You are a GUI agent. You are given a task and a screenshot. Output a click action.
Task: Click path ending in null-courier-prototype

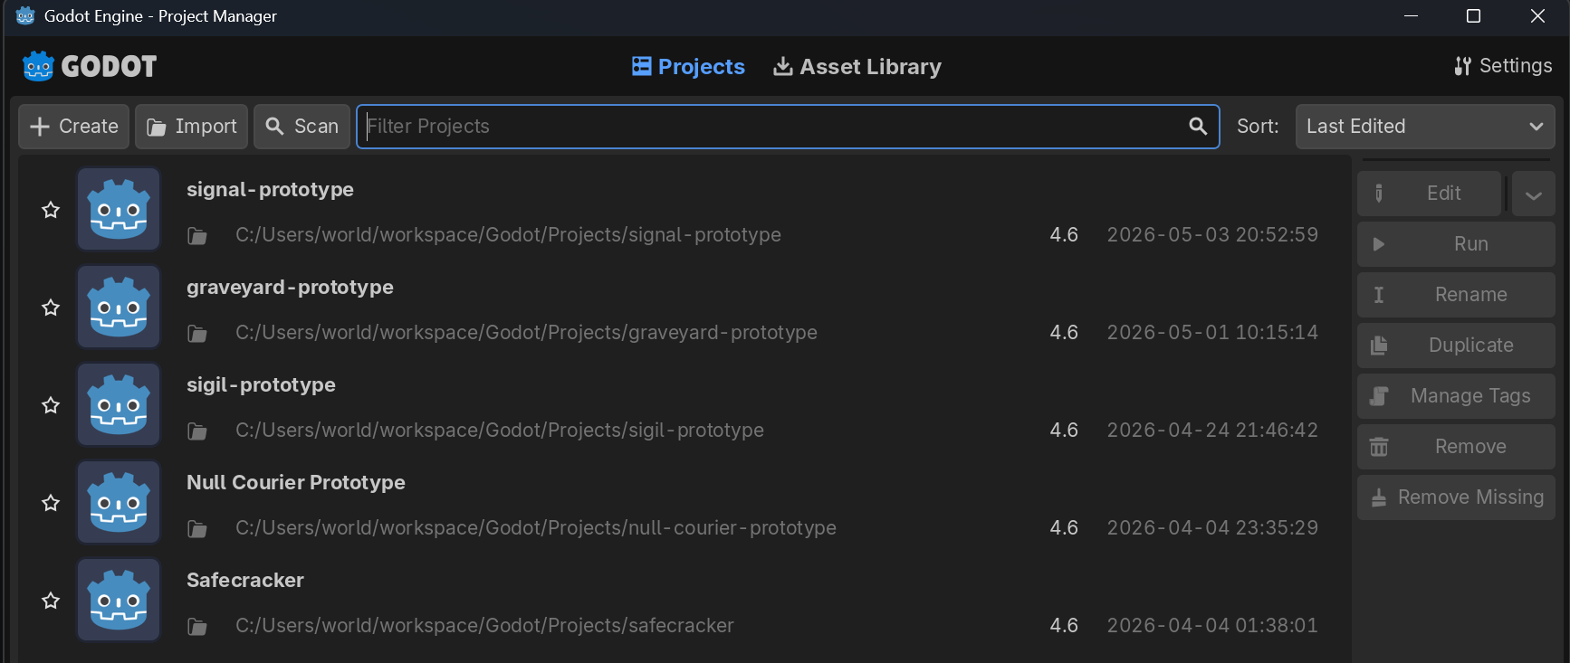pos(536,528)
